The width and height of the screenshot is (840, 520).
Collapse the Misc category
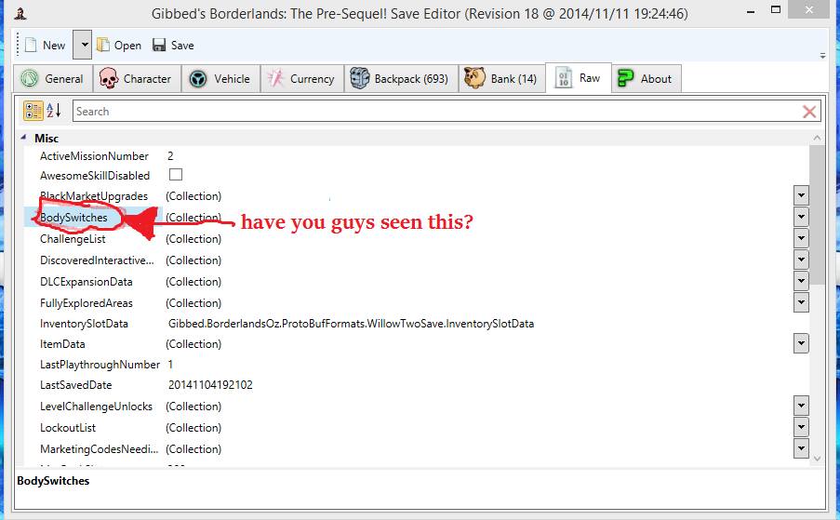[x=23, y=138]
